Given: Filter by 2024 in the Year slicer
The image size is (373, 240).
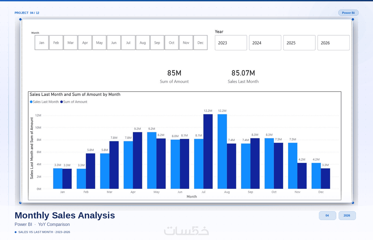Looking at the screenshot, I should point(265,43).
